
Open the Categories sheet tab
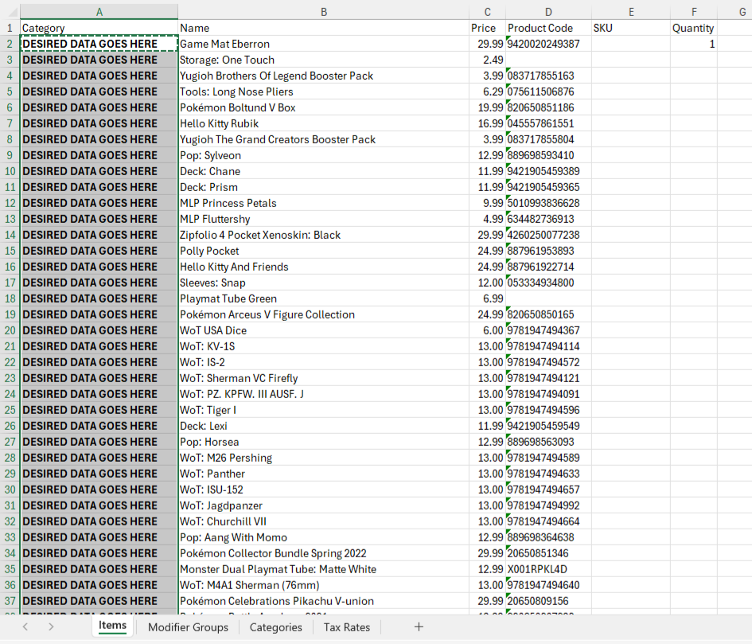tap(276, 627)
